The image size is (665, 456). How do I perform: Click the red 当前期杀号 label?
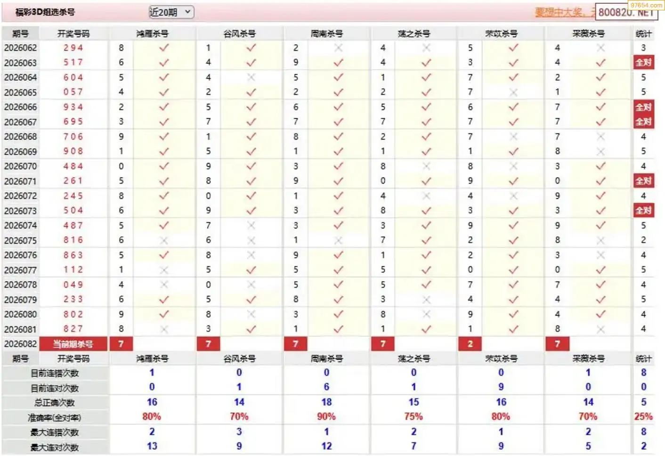(x=73, y=344)
